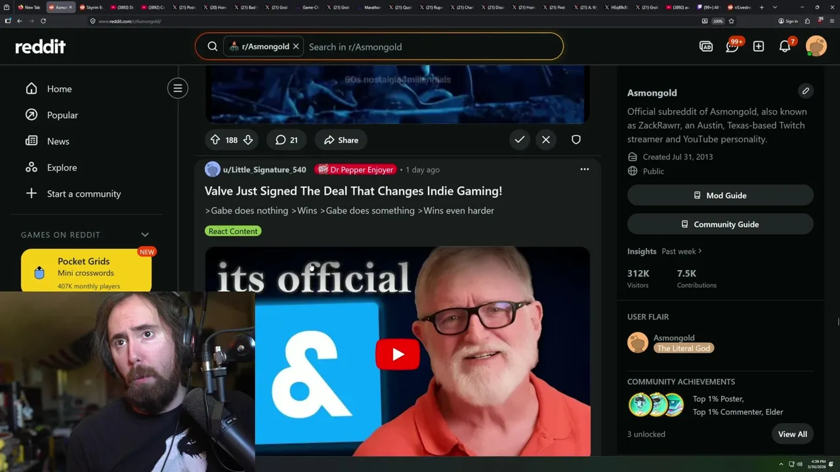The image size is (840, 472).
Task: Expand the Past week insights
Action: [x=682, y=251]
